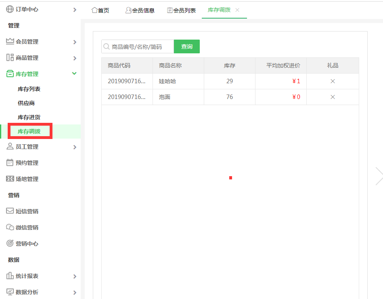Toggle the gift X mark for 泡面
Viewport: 383px width, 299px height.
pos(333,97)
